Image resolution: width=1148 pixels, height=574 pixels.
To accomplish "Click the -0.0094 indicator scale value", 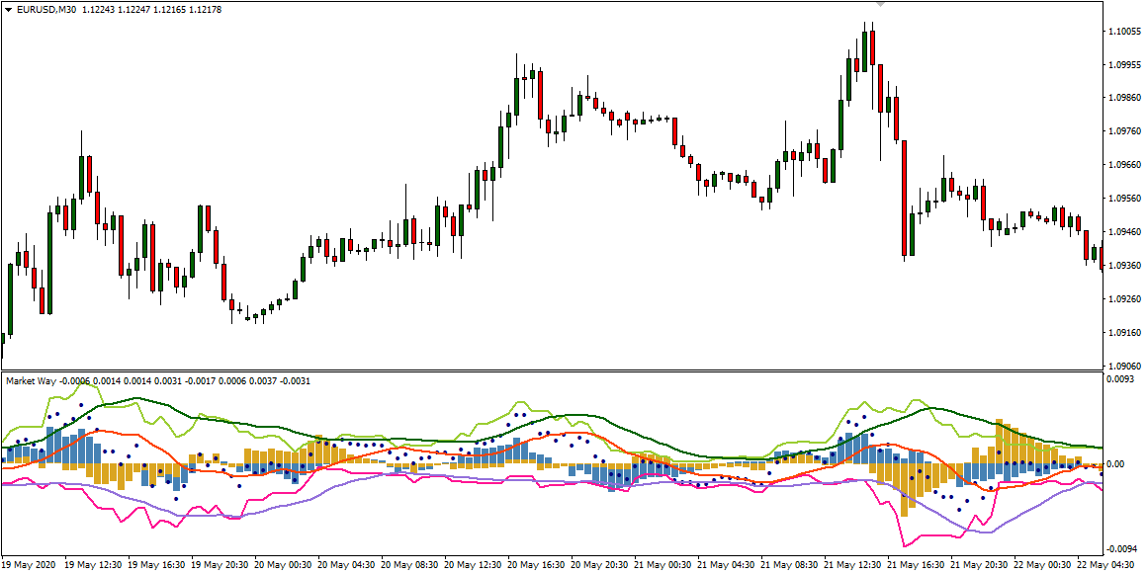I will pyautogui.click(x=1122, y=549).
